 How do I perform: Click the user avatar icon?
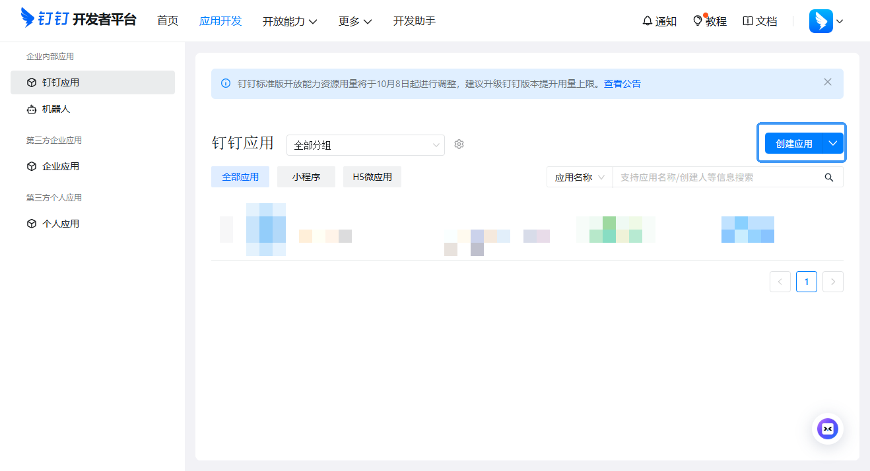(x=820, y=21)
